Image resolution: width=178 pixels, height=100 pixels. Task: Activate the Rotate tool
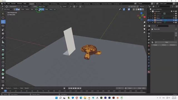pyautogui.click(x=3, y=26)
